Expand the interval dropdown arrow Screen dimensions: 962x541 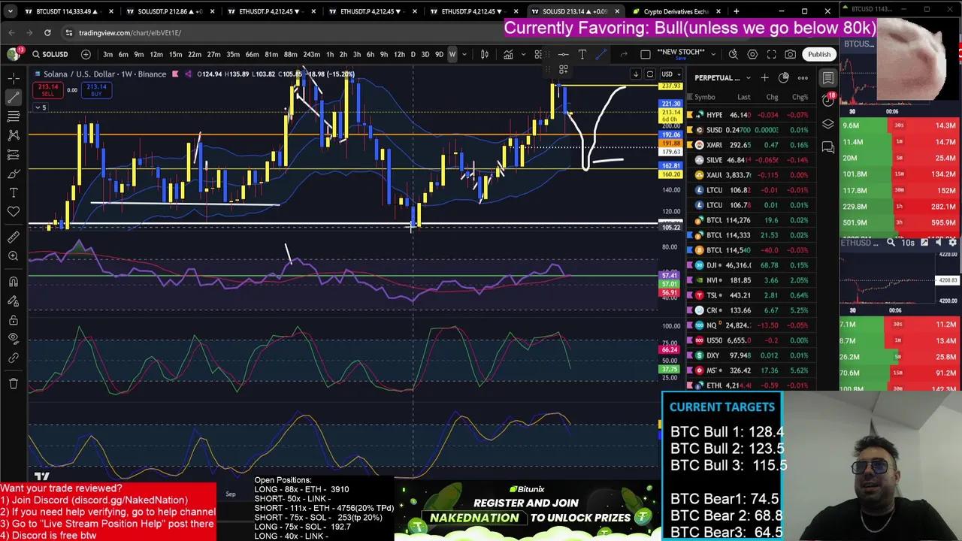coord(464,54)
